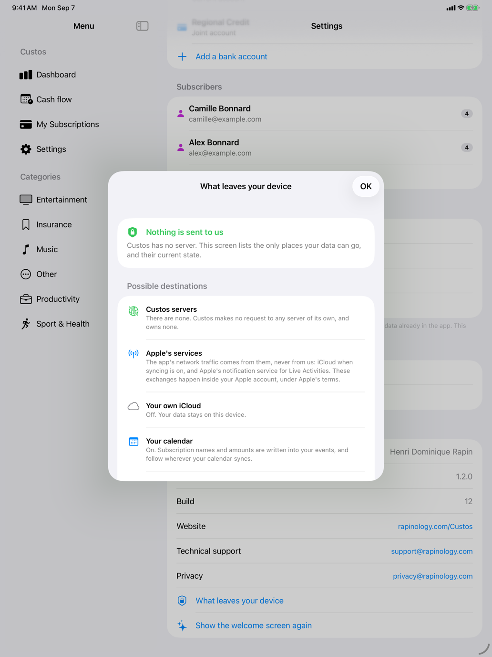
Task: Click the Sport & Health runner icon
Action: coord(26,324)
